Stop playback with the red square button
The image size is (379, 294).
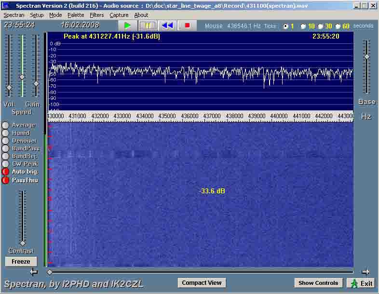tap(187, 26)
